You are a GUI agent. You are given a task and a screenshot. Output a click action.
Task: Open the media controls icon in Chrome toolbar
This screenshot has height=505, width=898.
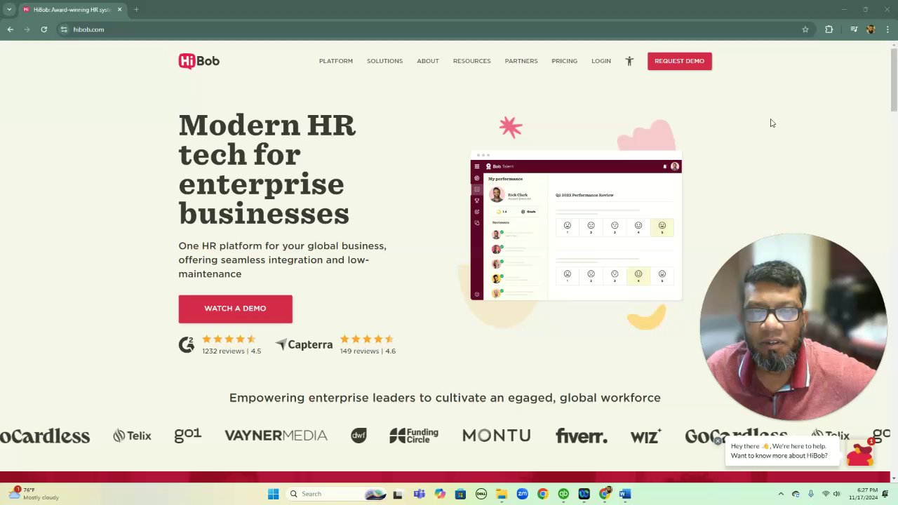click(x=854, y=29)
